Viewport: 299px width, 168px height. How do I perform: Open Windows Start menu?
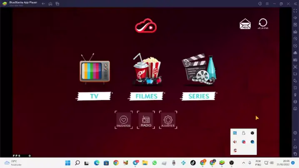tap(67, 163)
